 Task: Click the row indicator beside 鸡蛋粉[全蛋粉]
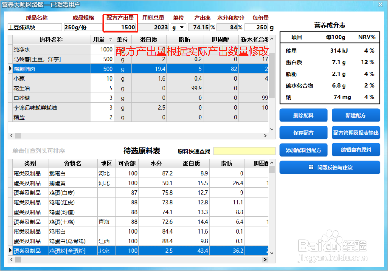point(10,251)
